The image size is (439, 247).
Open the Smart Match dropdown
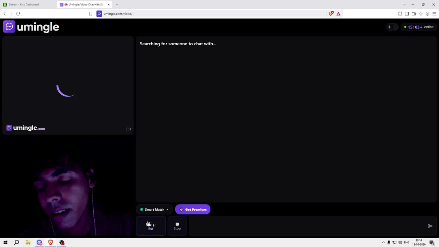point(154,210)
